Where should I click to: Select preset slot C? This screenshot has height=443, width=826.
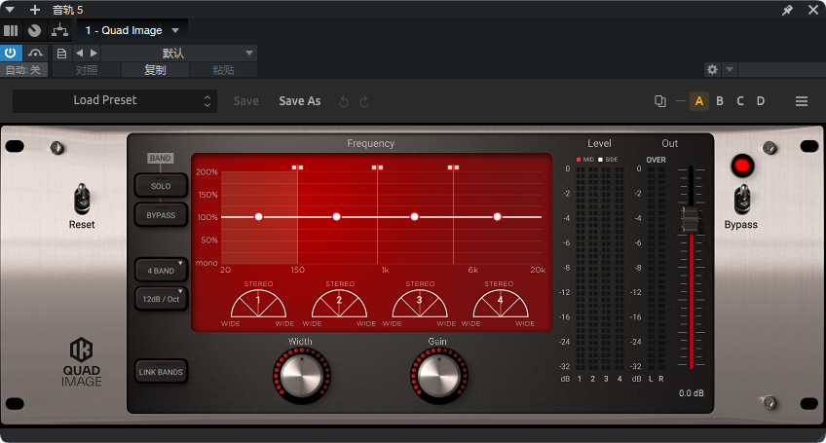pos(740,101)
